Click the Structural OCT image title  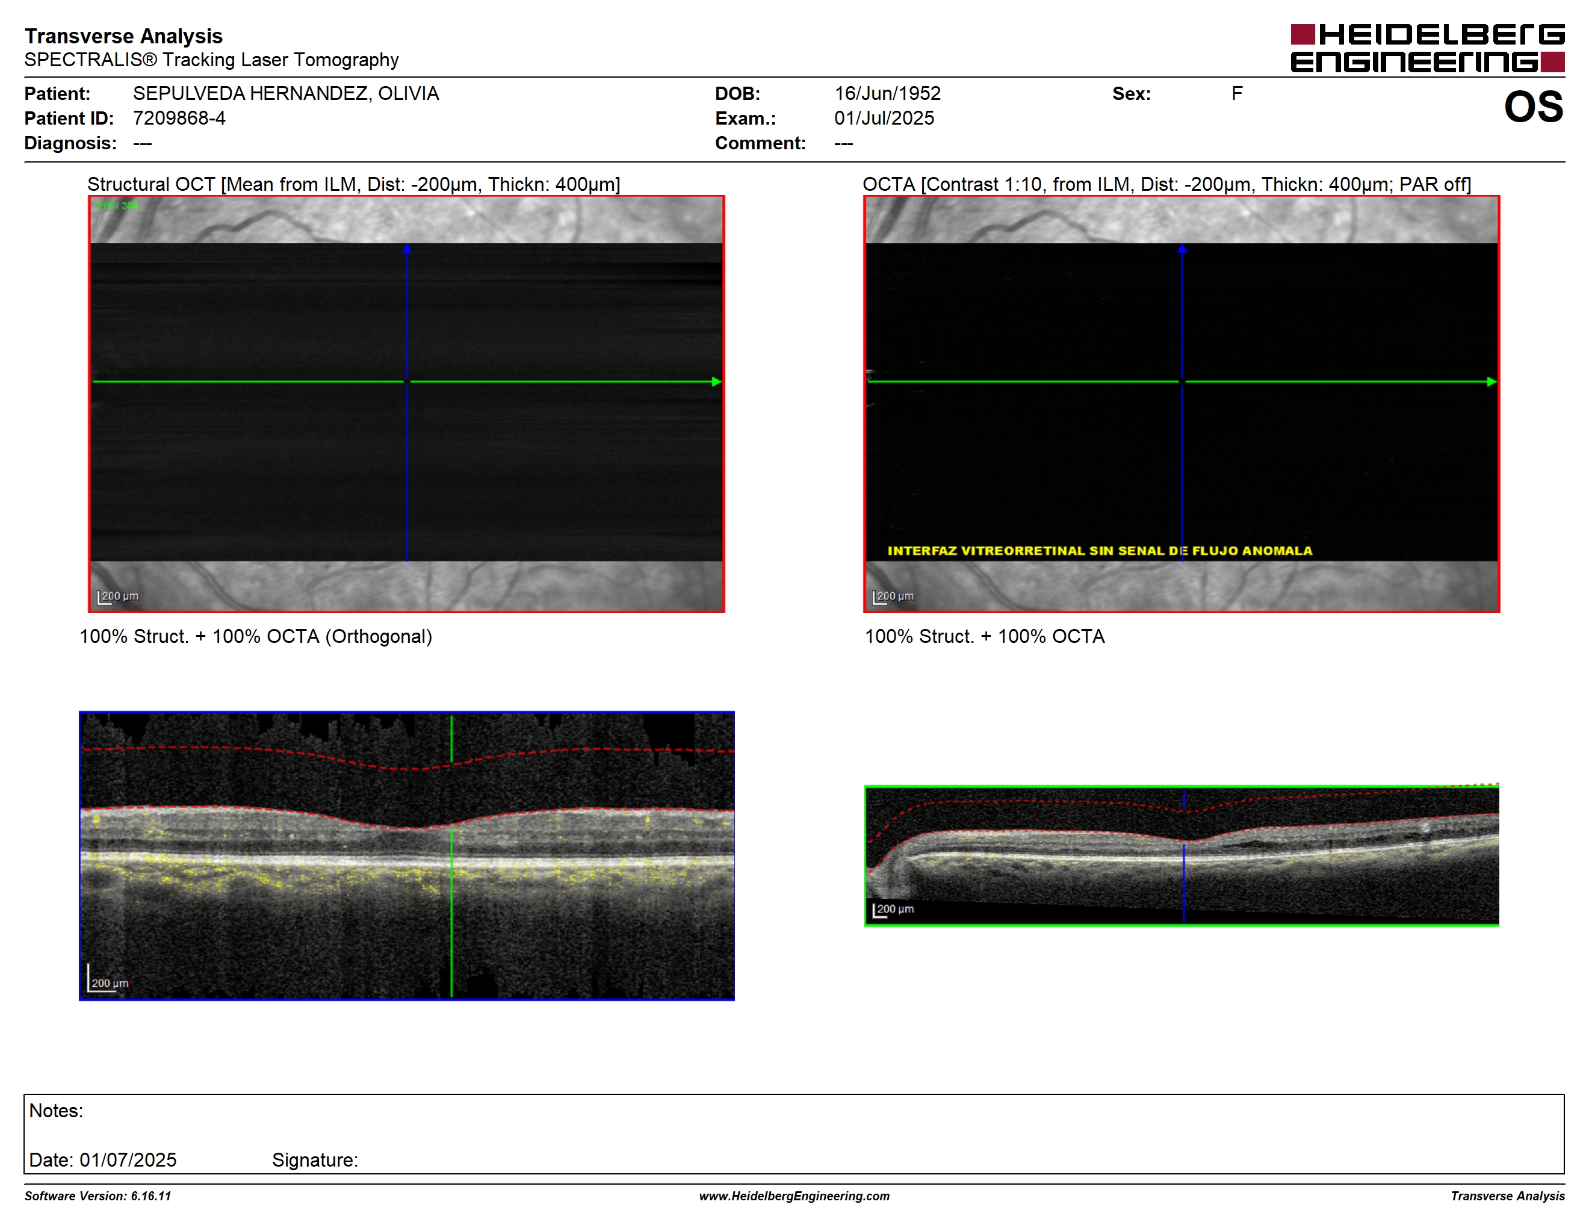tap(353, 184)
